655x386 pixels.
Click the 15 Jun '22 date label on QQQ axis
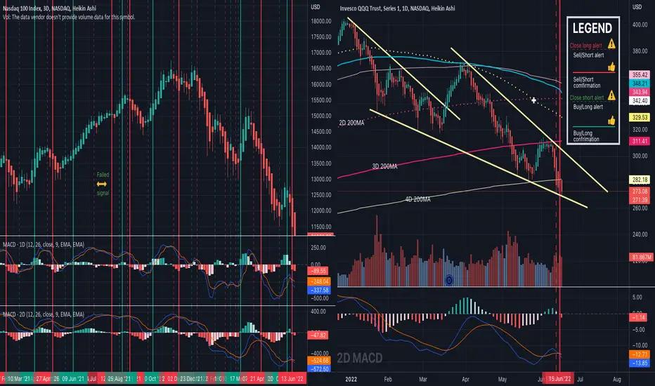point(559,379)
